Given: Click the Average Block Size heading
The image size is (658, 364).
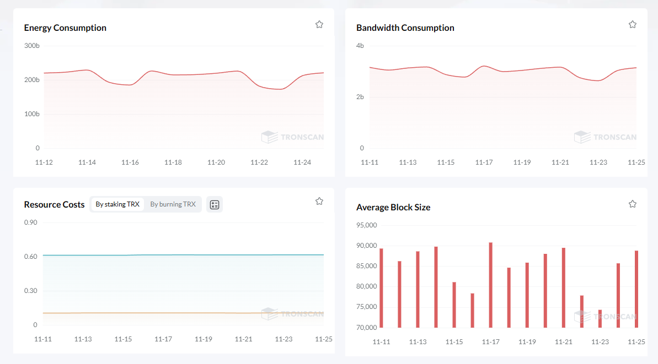Looking at the screenshot, I should (x=393, y=207).
